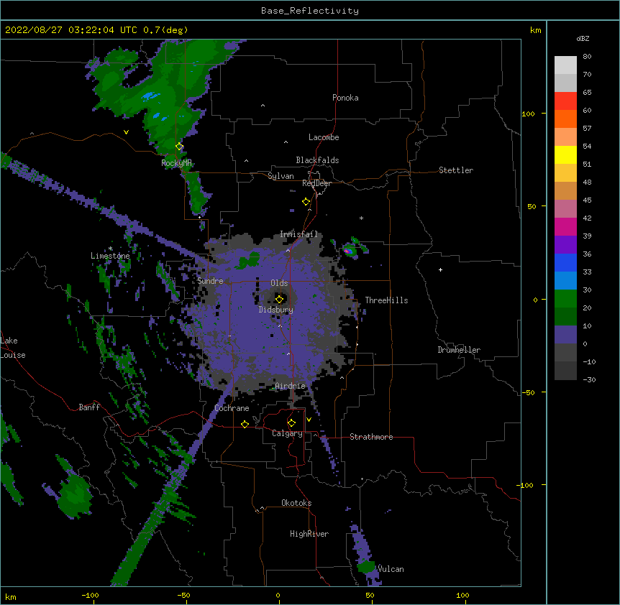Screen dimensions: 620x605
Task: Click the Limestone label
Action: 110,256
